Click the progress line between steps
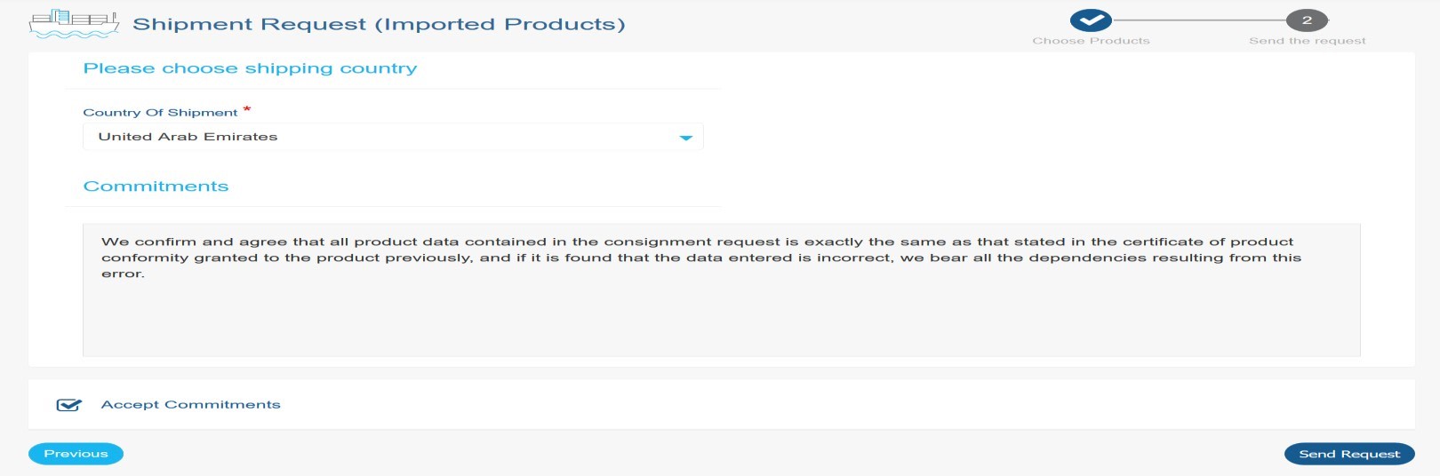This screenshot has height=476, width=1440. click(1199, 20)
